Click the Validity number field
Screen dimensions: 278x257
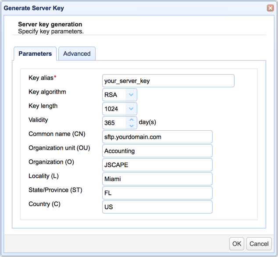[114, 123]
